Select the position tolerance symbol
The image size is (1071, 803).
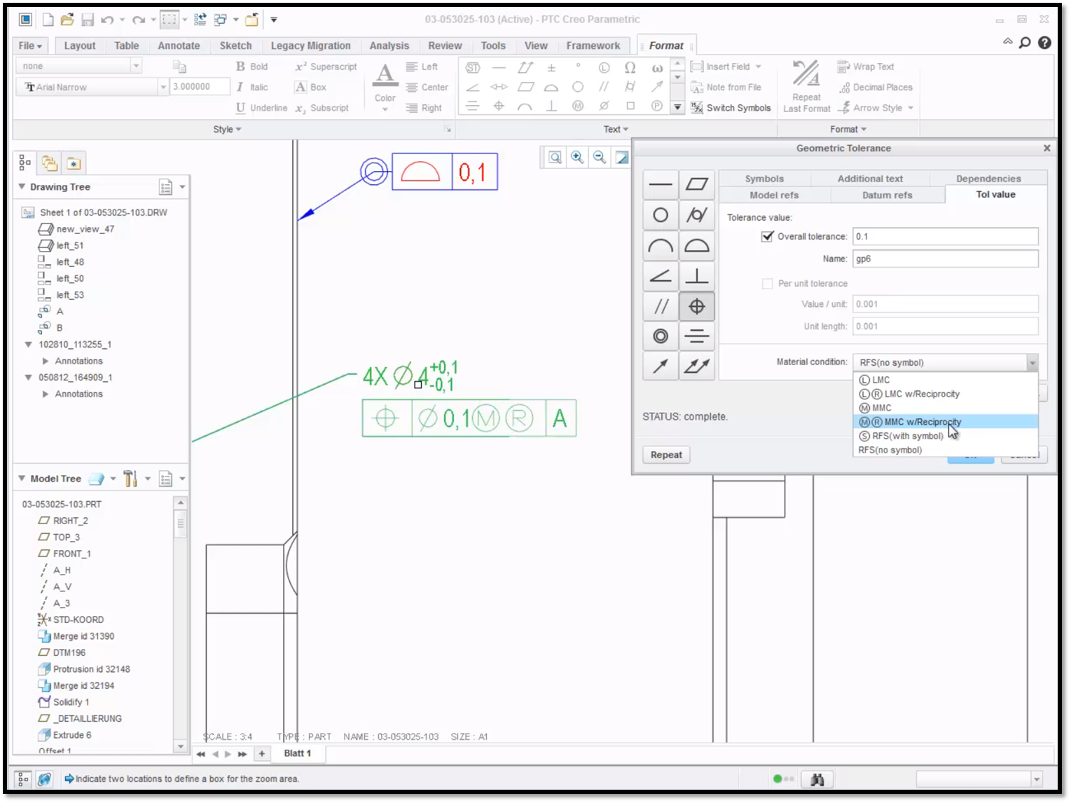697,306
